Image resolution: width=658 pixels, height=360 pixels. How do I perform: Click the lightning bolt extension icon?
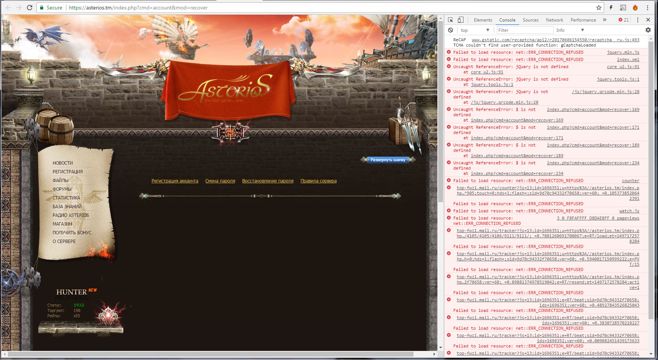pyautogui.click(x=611, y=8)
